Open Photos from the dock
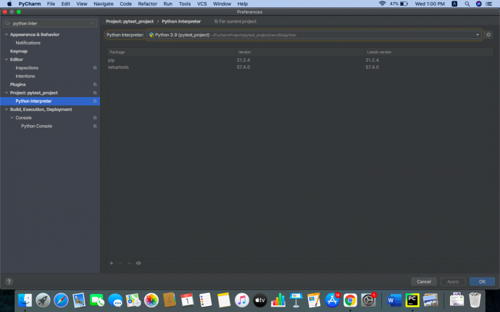 point(151,300)
